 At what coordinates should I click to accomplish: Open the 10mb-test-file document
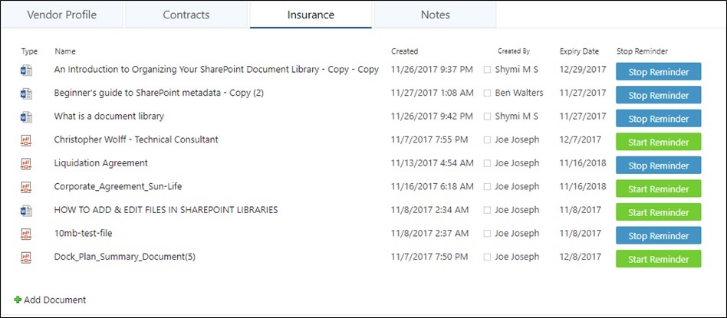[83, 233]
